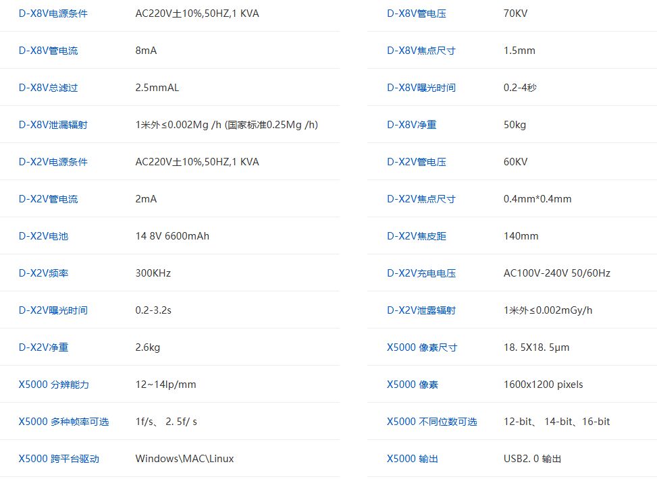Click the D-X2V充电电压 label
This screenshot has width=657, height=479.
point(421,273)
